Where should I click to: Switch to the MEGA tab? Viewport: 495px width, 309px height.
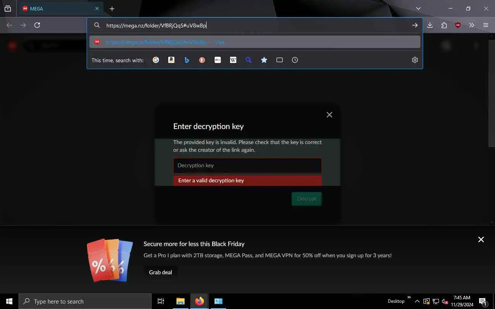[x=60, y=8]
